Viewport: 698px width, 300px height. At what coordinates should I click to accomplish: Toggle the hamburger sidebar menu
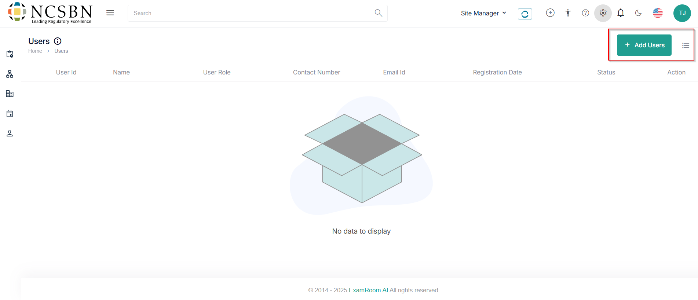[110, 13]
